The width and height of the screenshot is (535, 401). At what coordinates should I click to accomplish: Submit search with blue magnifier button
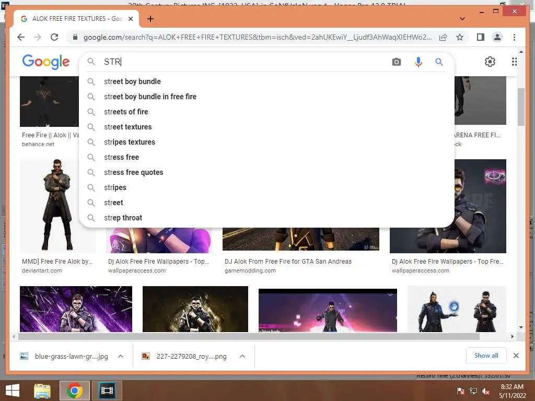pos(439,62)
